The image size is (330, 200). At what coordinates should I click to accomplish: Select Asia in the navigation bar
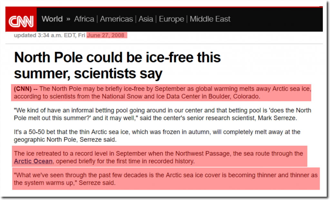point(146,19)
